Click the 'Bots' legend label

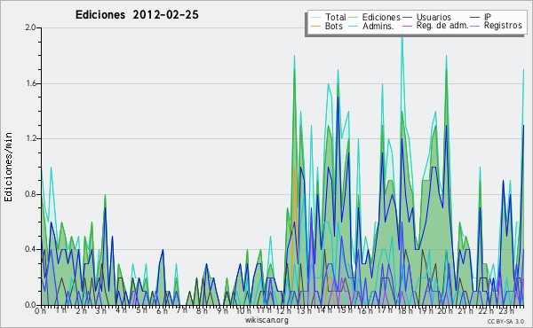(334, 26)
